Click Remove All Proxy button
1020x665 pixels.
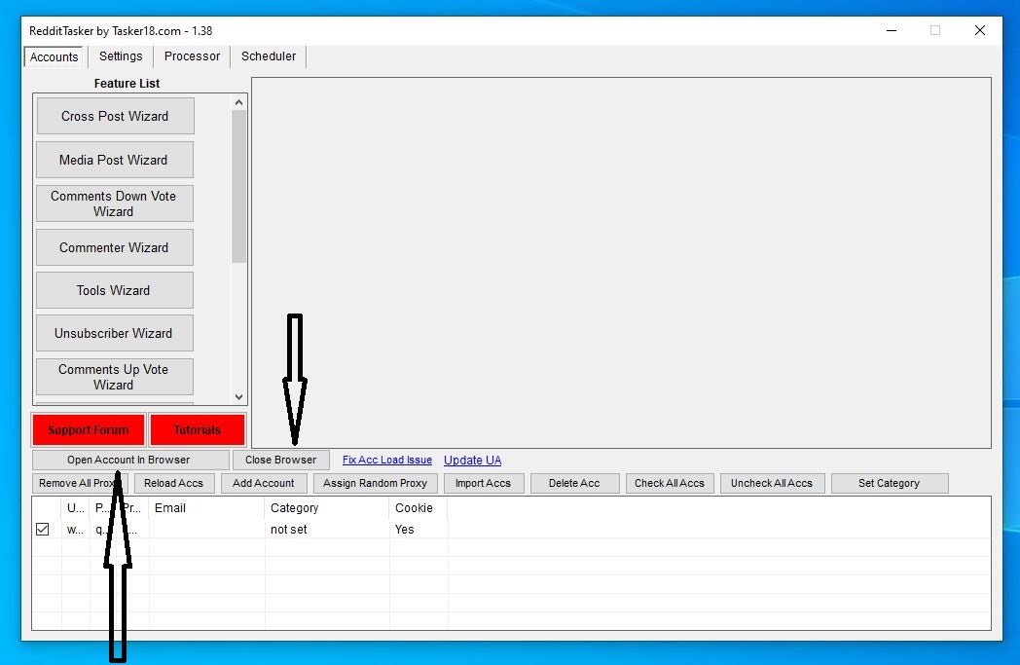point(80,483)
